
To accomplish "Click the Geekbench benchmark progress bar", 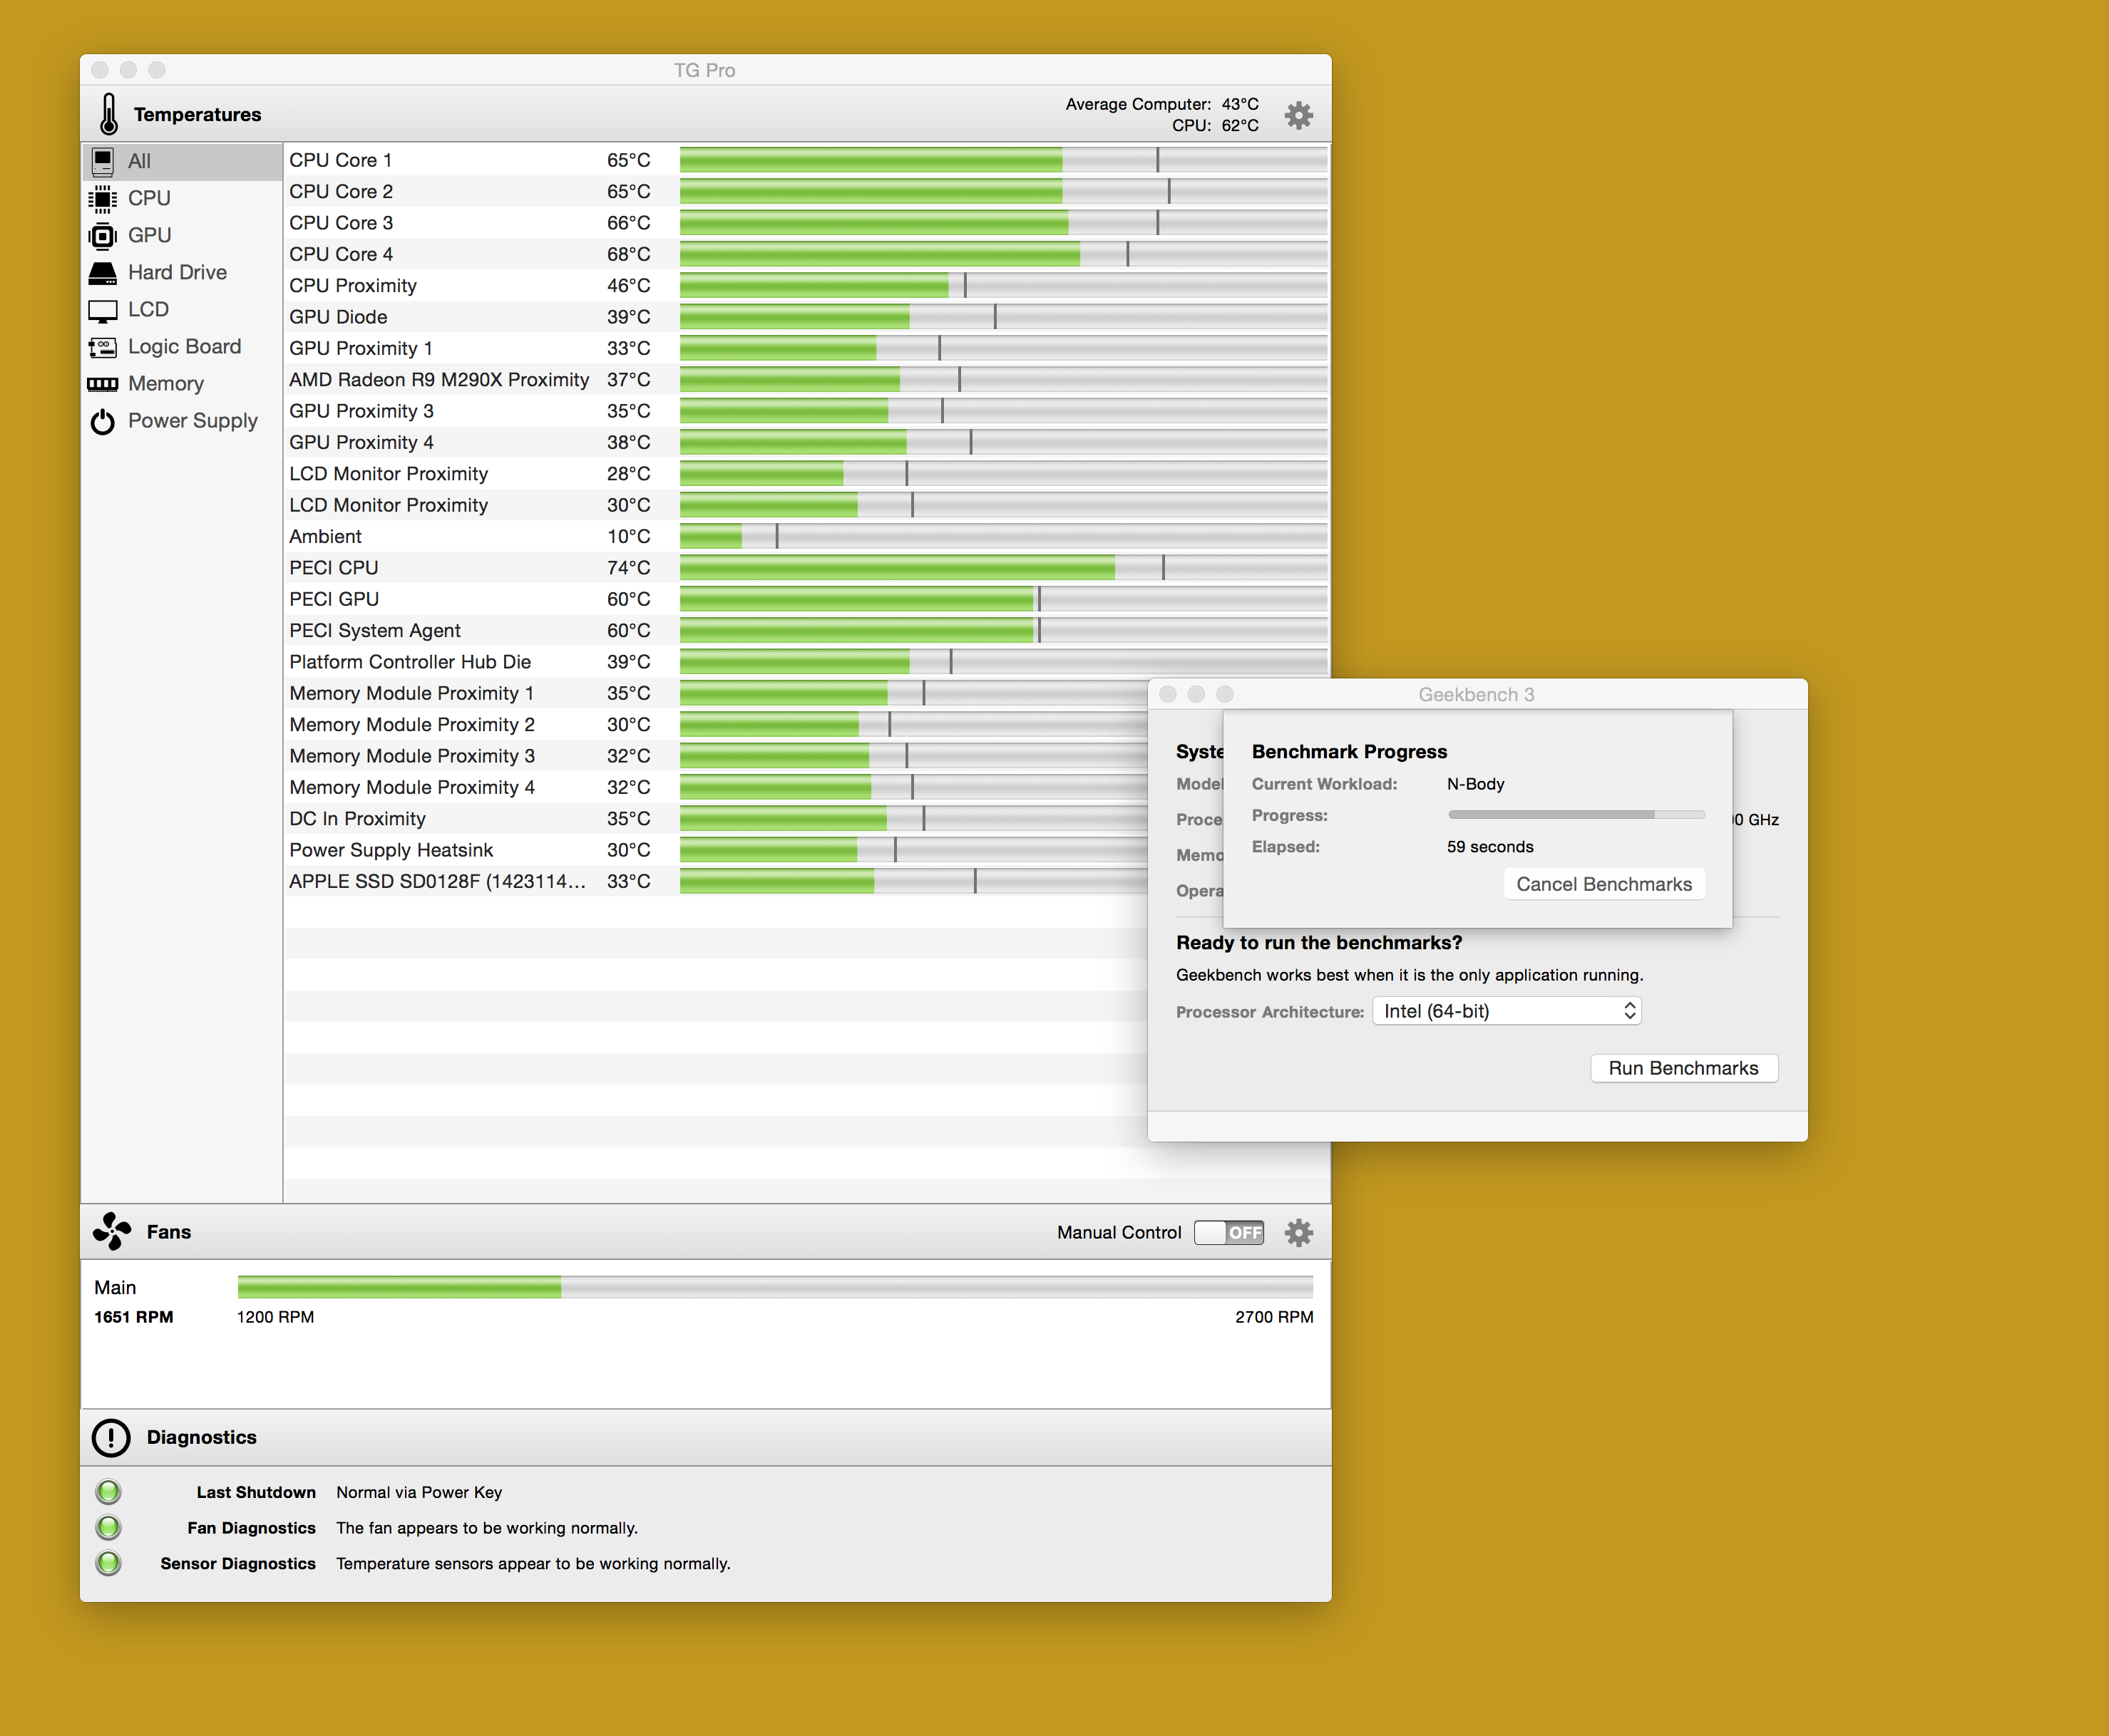I will coord(1576,815).
